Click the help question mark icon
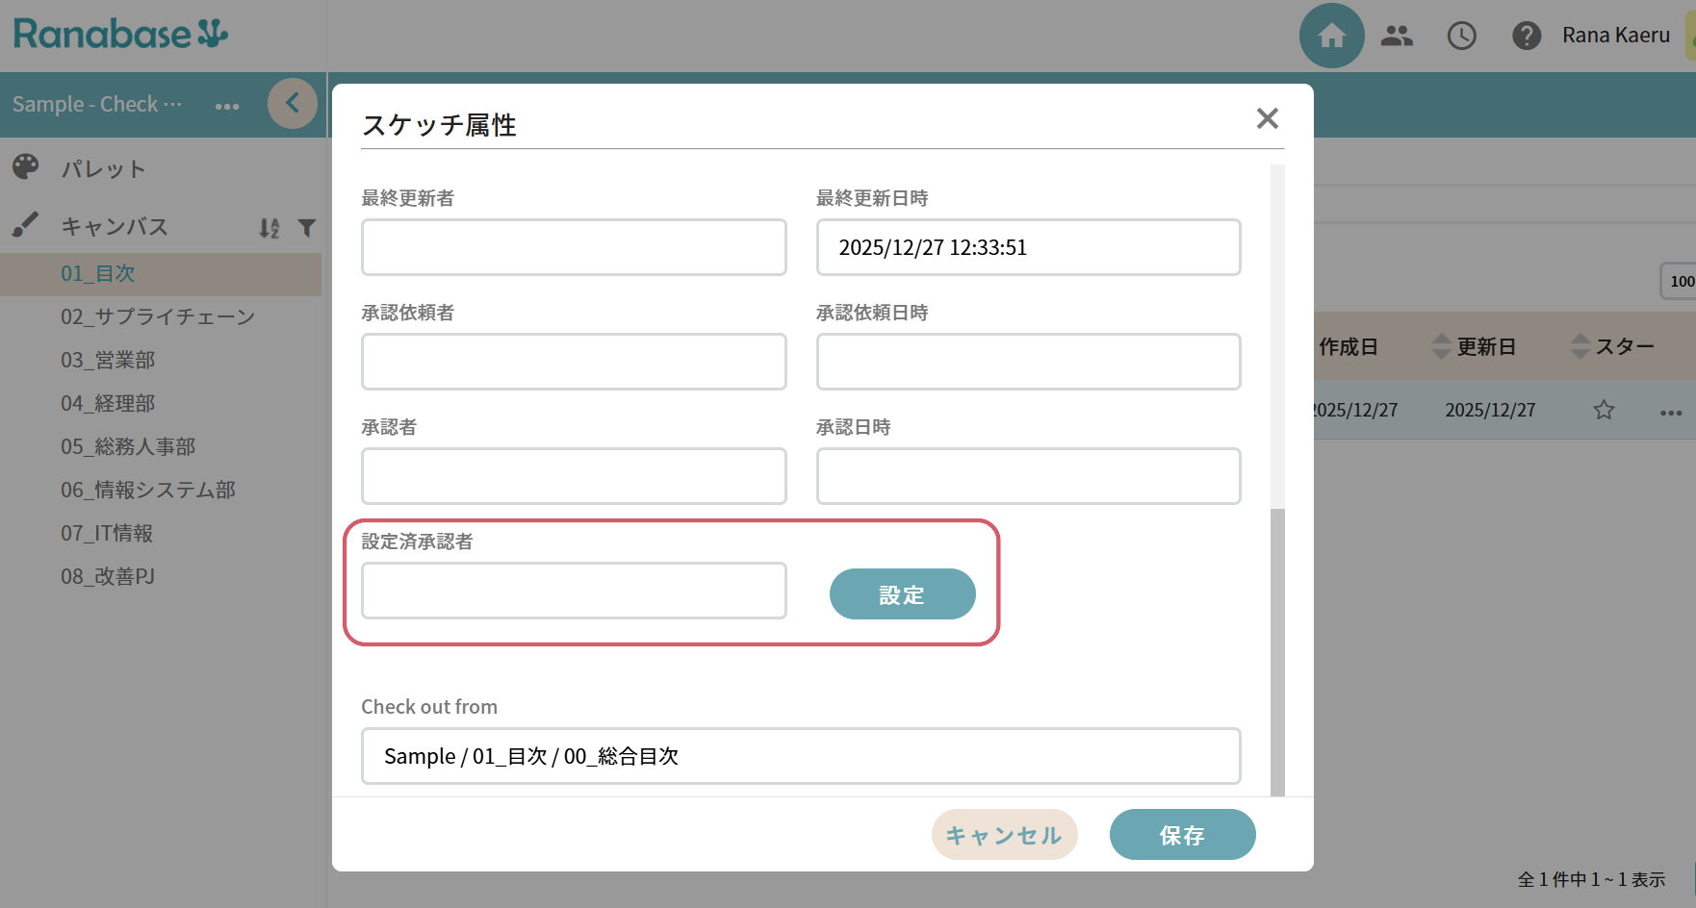This screenshot has height=908, width=1696. click(x=1526, y=36)
